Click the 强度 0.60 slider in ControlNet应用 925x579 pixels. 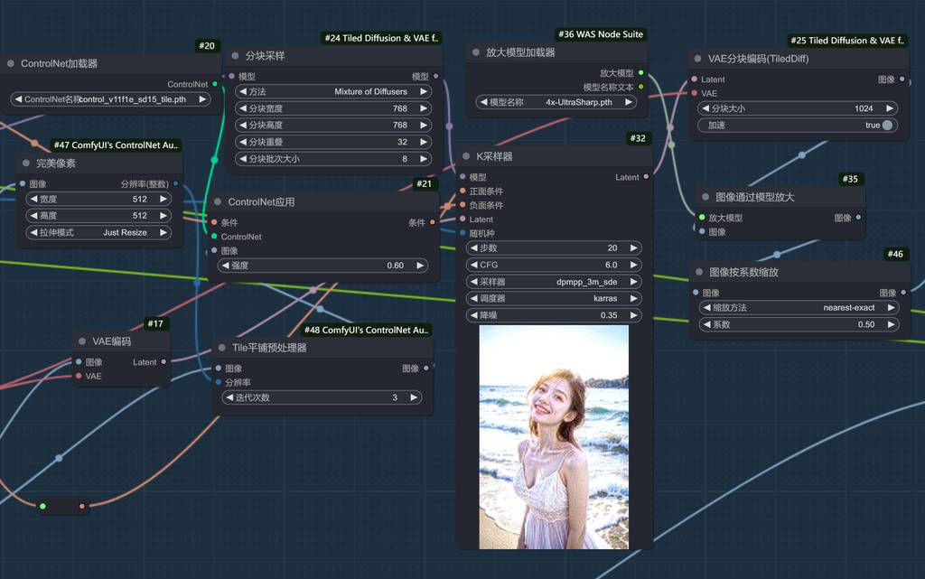tap(323, 266)
